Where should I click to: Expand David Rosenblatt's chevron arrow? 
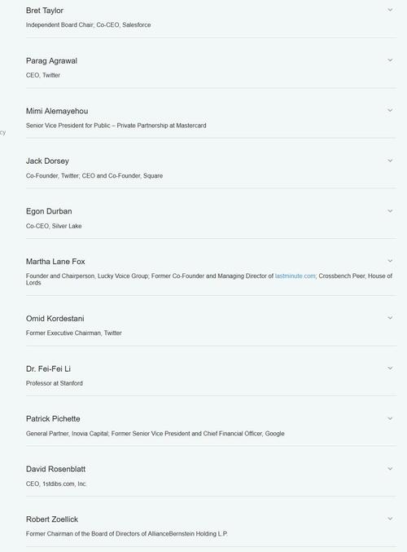coord(390,469)
